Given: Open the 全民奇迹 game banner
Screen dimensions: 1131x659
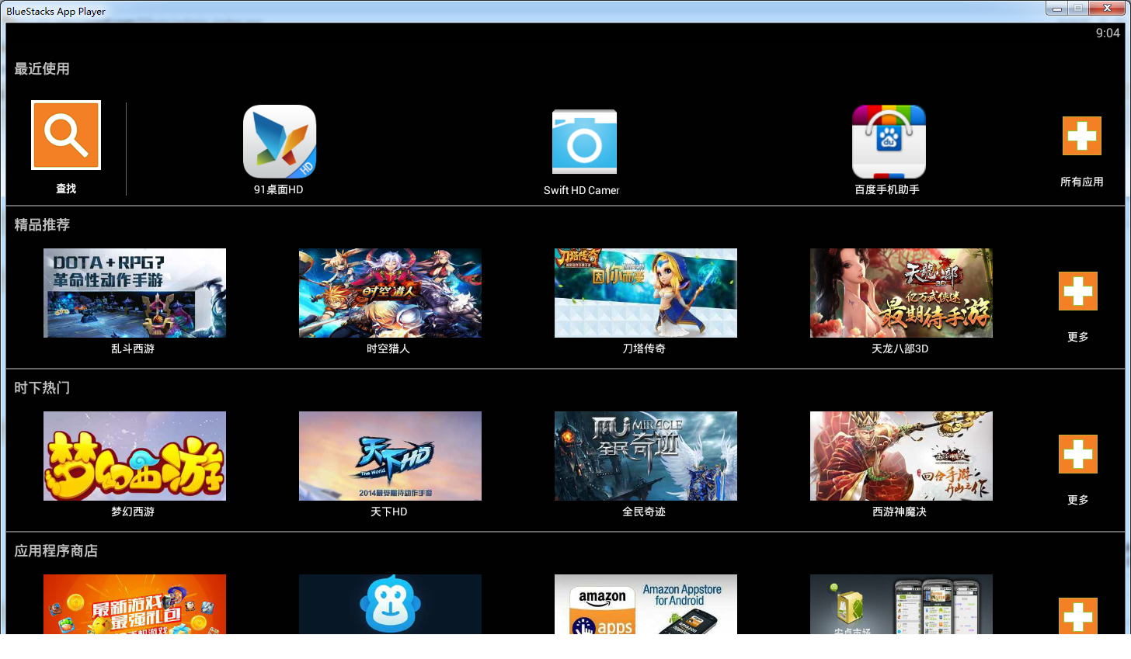Looking at the screenshot, I should [646, 456].
